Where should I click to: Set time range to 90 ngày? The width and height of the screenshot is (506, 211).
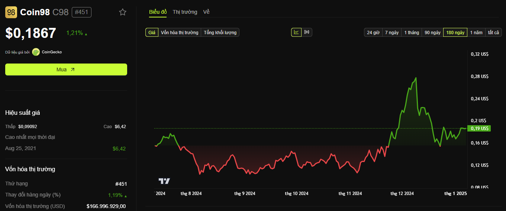point(432,32)
